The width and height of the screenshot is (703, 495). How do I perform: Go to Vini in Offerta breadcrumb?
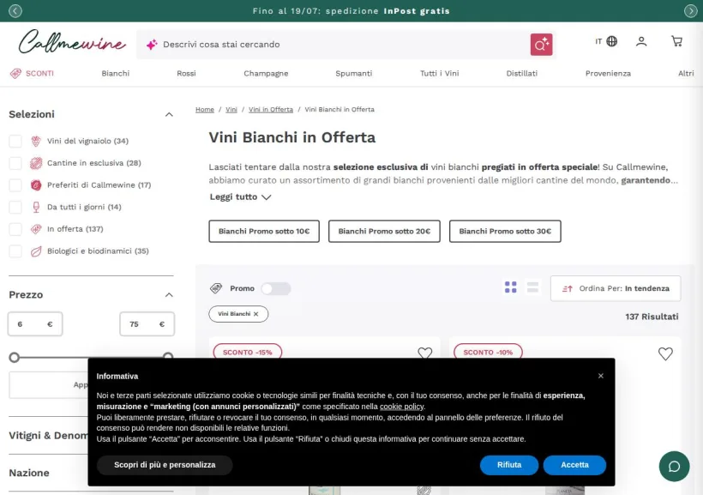[x=271, y=110]
